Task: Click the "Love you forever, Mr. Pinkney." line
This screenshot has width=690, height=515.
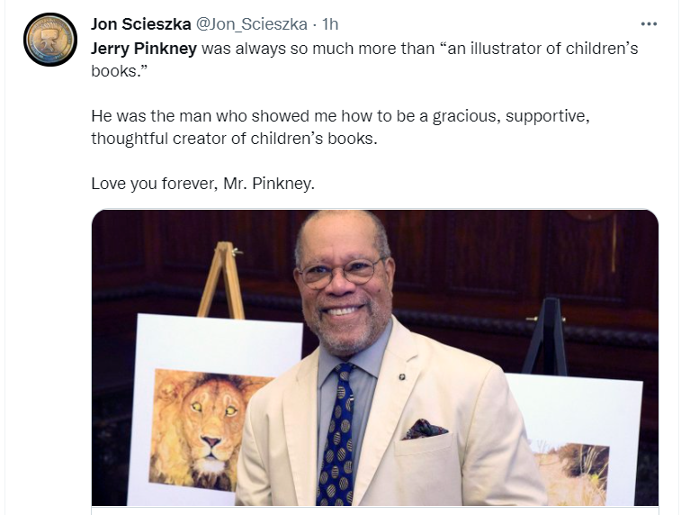Action: (x=203, y=184)
